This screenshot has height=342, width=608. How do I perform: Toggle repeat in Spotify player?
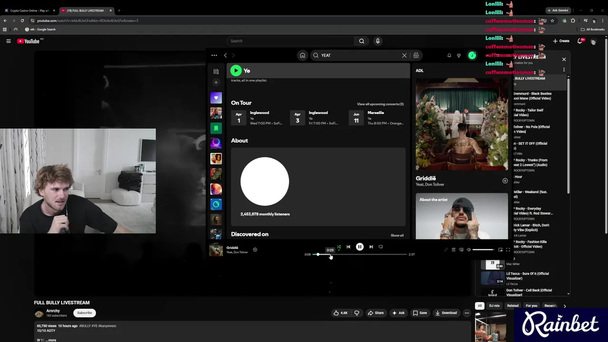[x=380, y=247]
